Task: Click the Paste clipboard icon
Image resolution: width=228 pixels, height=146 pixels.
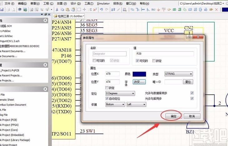Action: coord(67,10)
